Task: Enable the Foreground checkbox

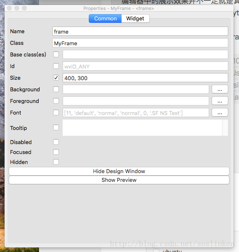Action: click(x=56, y=101)
